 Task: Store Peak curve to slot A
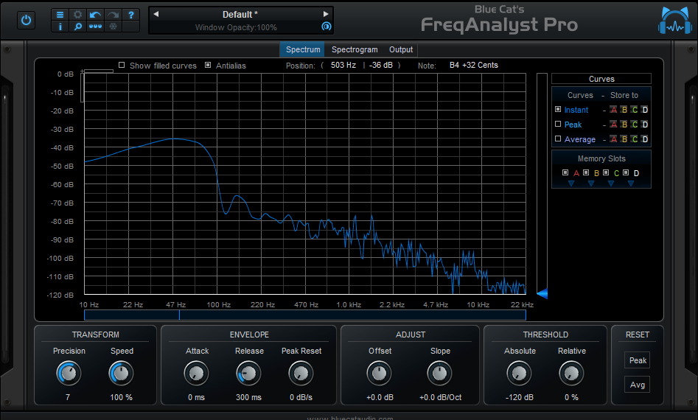pyautogui.click(x=614, y=125)
